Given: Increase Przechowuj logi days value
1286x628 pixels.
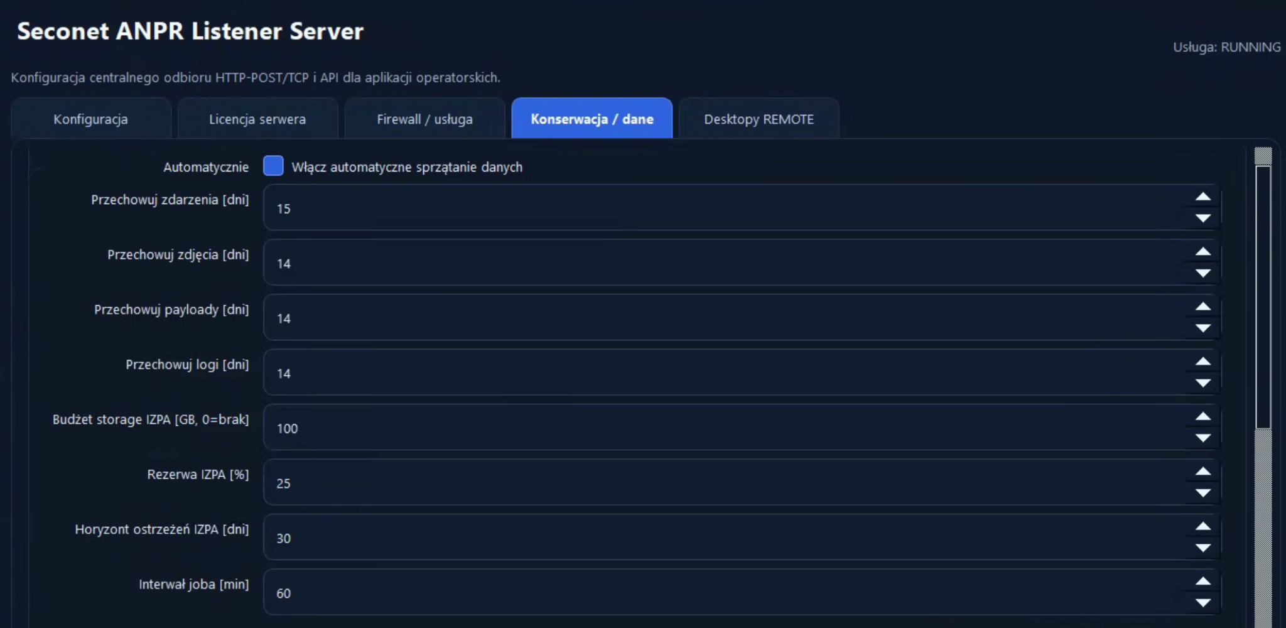Looking at the screenshot, I should click(x=1203, y=362).
